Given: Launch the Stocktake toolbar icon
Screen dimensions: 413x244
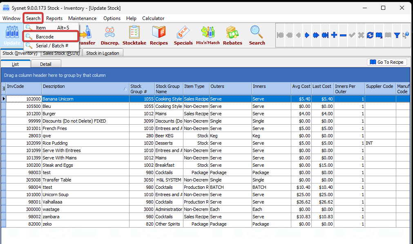Looking at the screenshot, I should click(x=134, y=36).
